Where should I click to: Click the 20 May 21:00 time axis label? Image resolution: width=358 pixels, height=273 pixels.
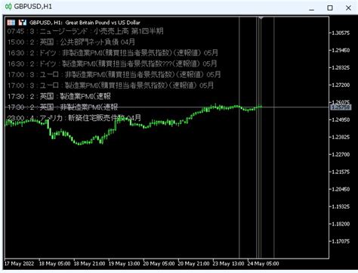pyautogui.click(x=193, y=264)
